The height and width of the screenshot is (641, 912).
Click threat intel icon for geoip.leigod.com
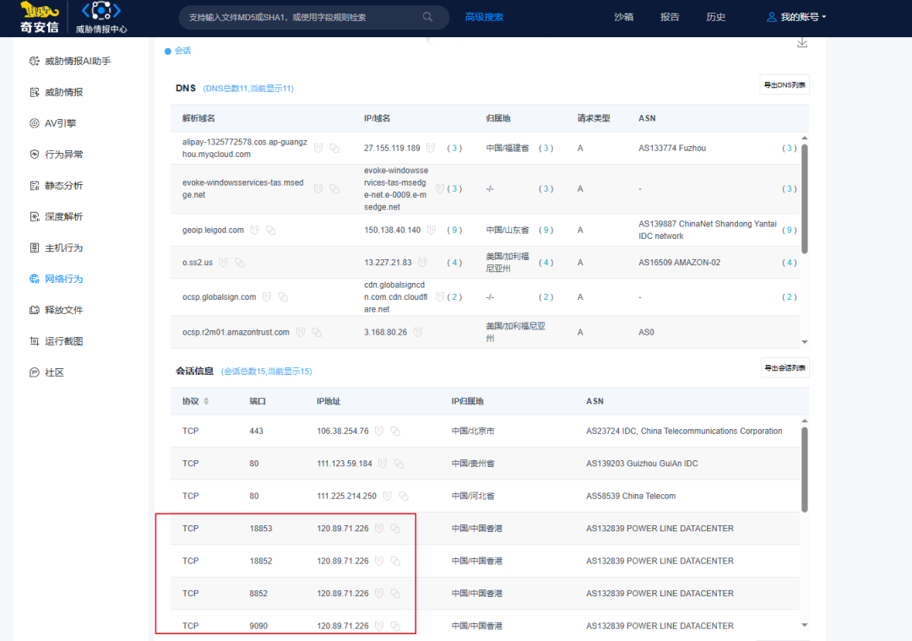click(254, 230)
